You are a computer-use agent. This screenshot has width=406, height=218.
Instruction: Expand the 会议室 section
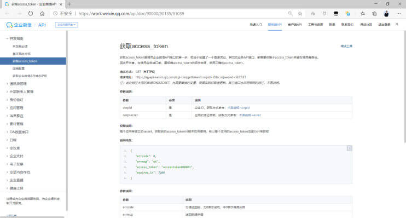click(7, 148)
